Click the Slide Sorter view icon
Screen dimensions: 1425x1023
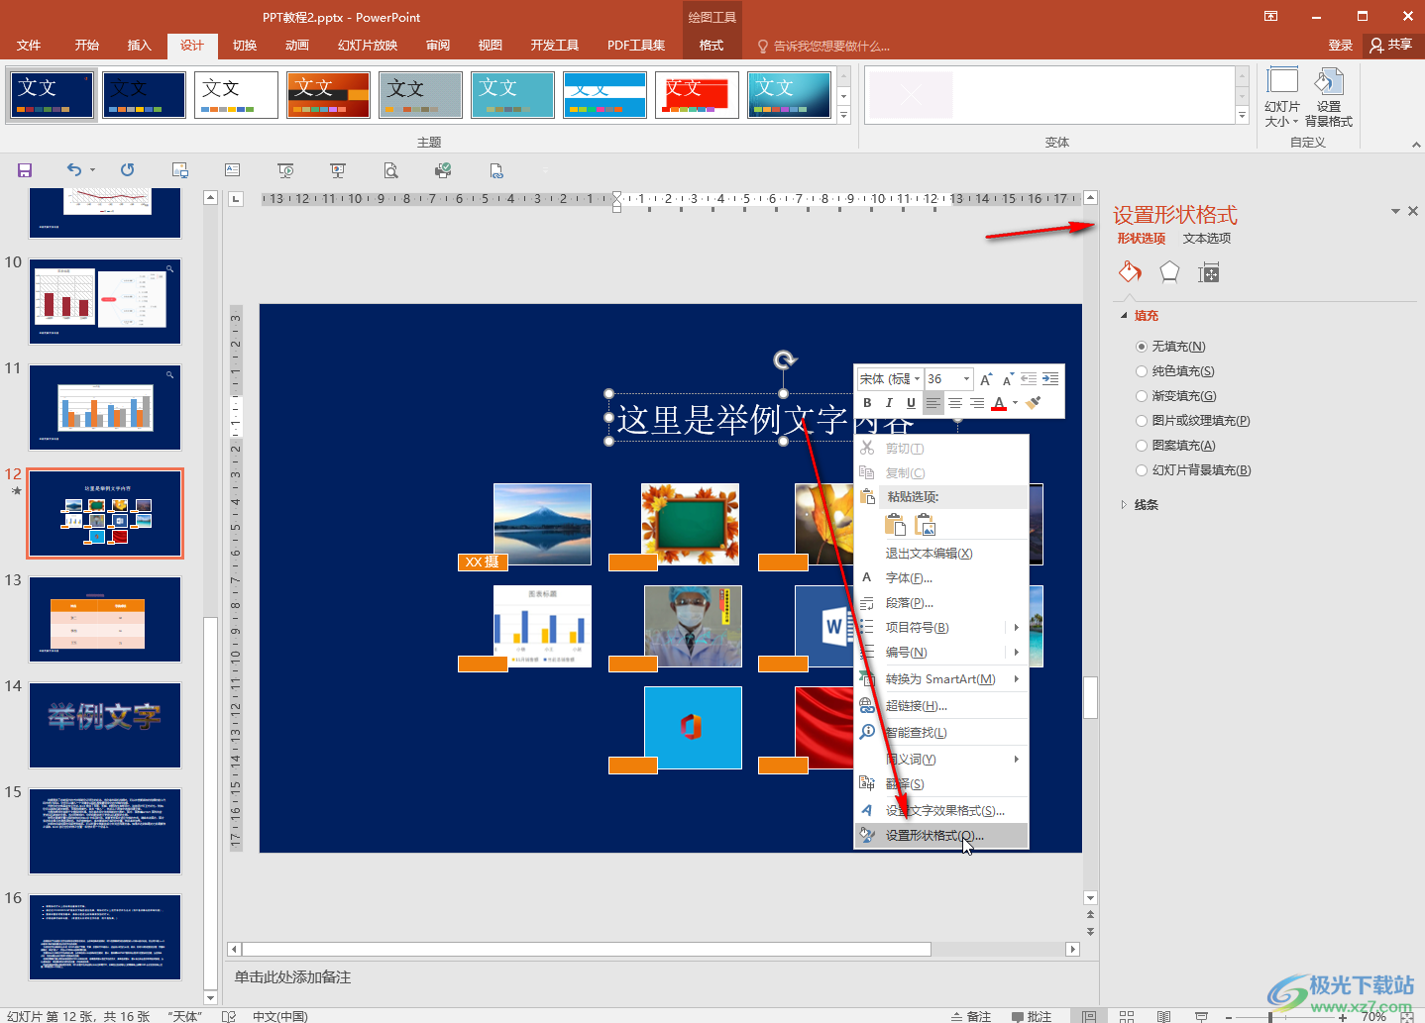pos(1127,1016)
